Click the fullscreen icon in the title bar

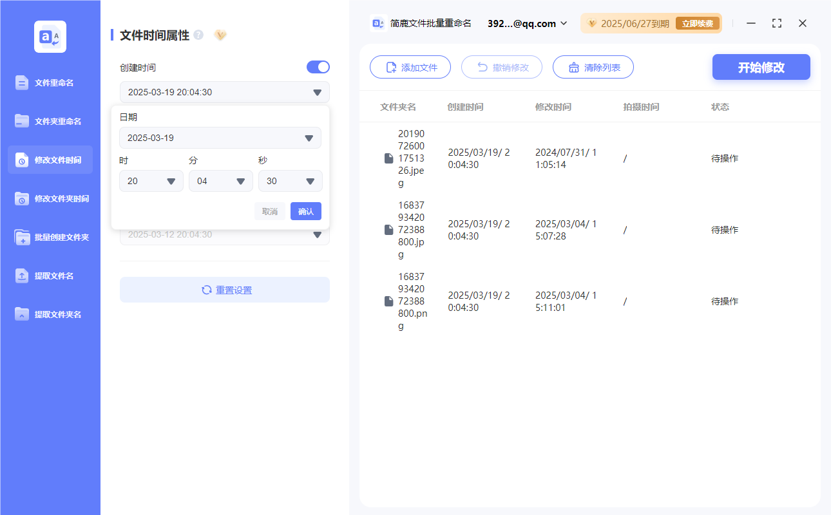click(776, 23)
